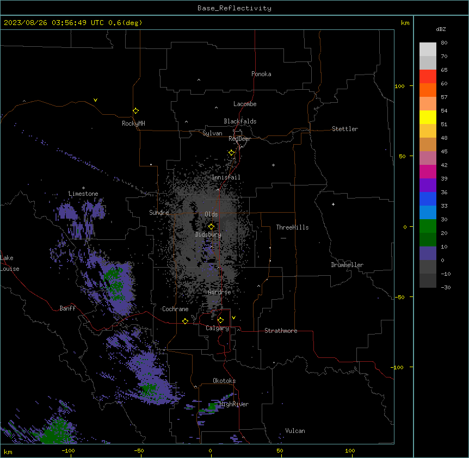Click the Cochrane town label
The image size is (469, 458).
coord(175,309)
